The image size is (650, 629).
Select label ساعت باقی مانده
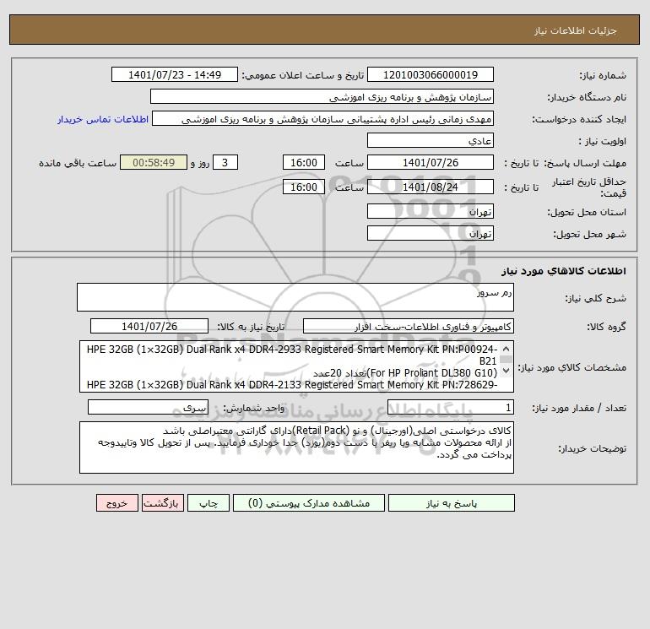coord(78,163)
